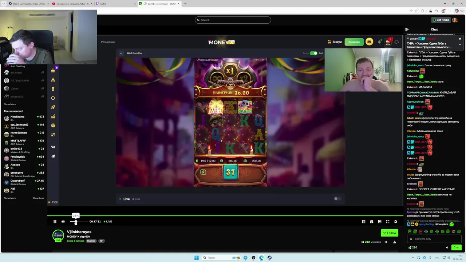Open the Slots & Casino category link
This screenshot has width=466, height=262.
75,241
